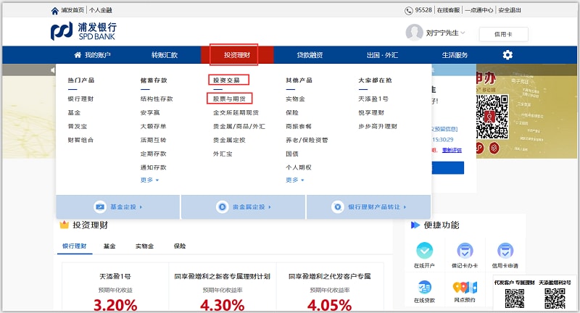Viewport: 580px width, 313px height.
Task: Switch to the 基金 tab
Action: (x=109, y=246)
